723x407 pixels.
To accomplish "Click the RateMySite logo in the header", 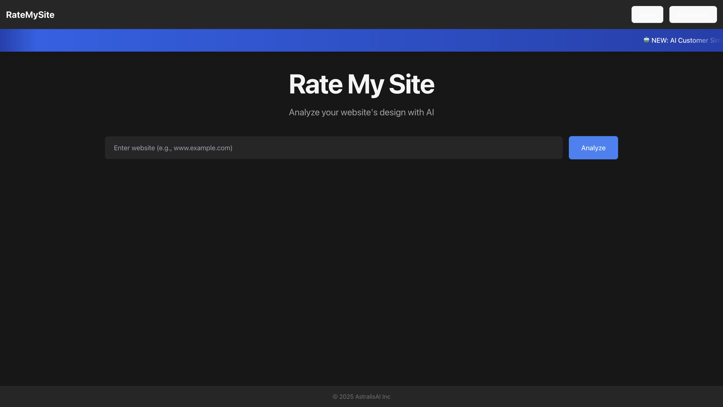I will pos(30,15).
